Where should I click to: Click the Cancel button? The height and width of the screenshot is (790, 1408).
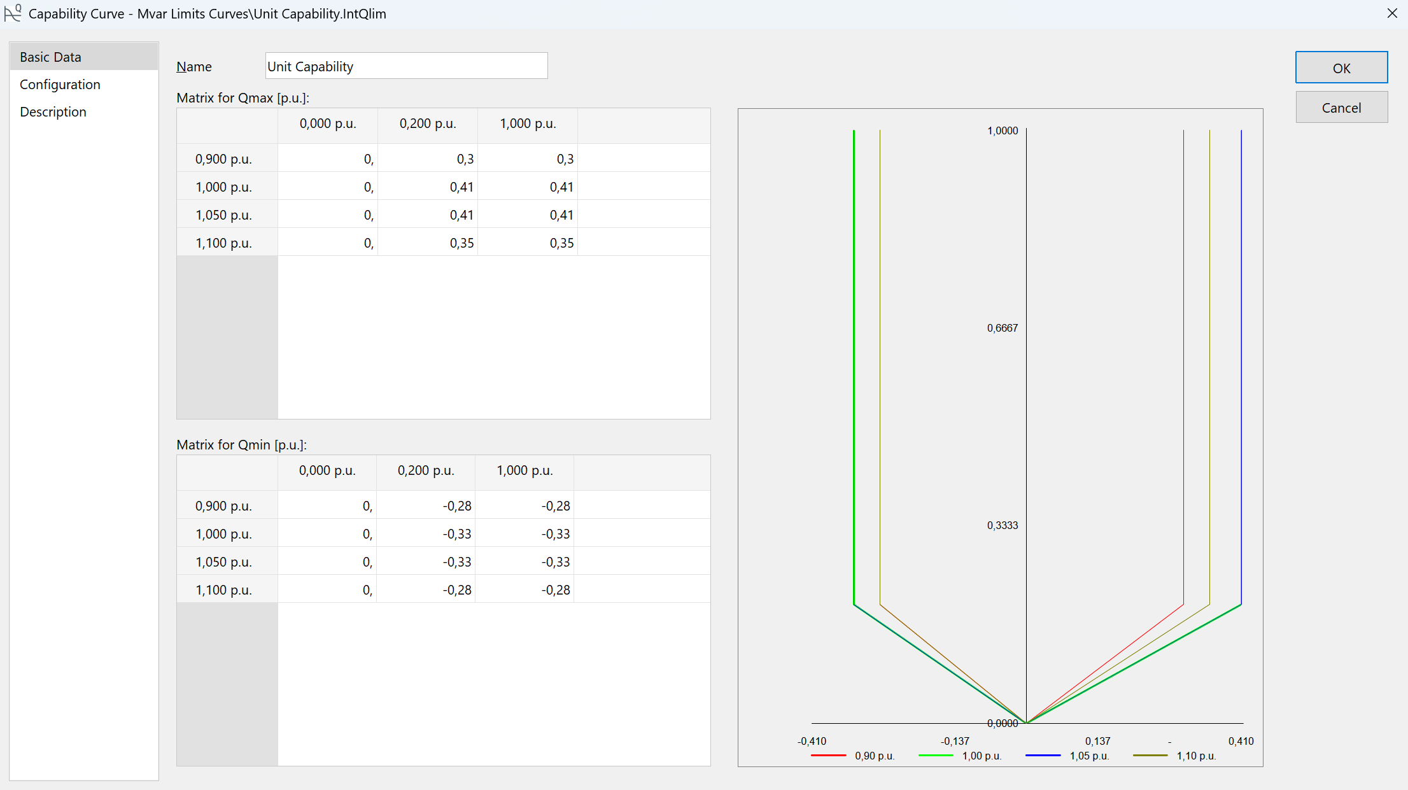coord(1341,108)
